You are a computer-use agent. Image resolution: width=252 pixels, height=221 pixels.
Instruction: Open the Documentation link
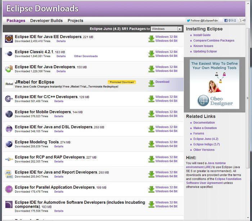tap(204, 123)
